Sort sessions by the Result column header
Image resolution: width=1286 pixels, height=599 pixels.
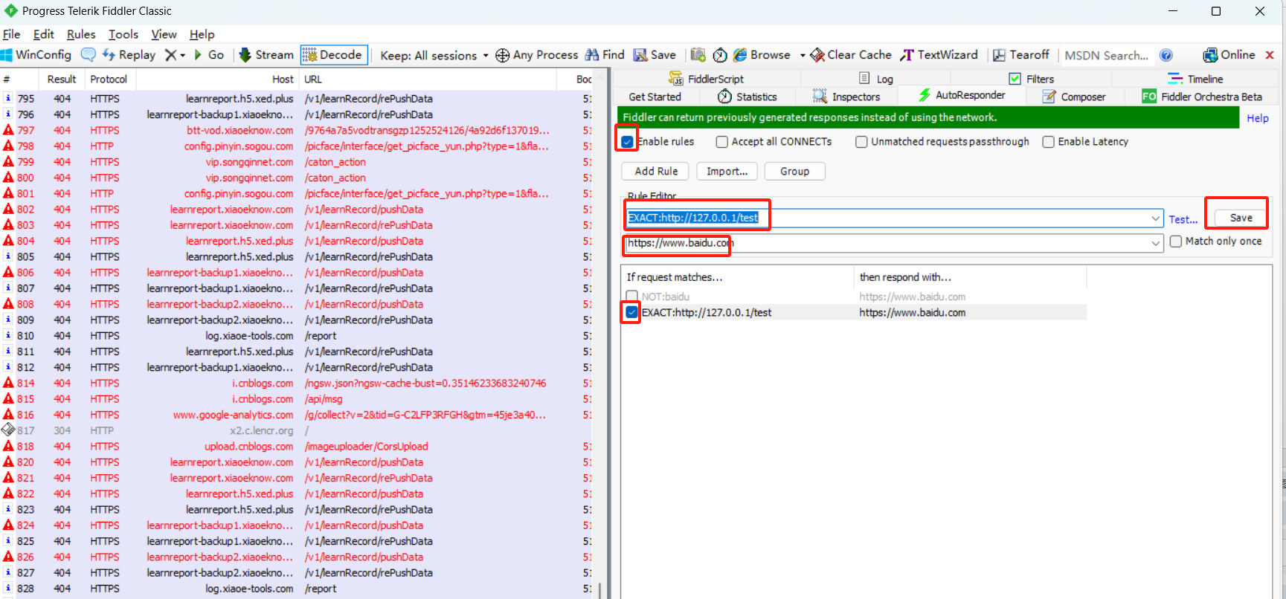pyautogui.click(x=62, y=79)
